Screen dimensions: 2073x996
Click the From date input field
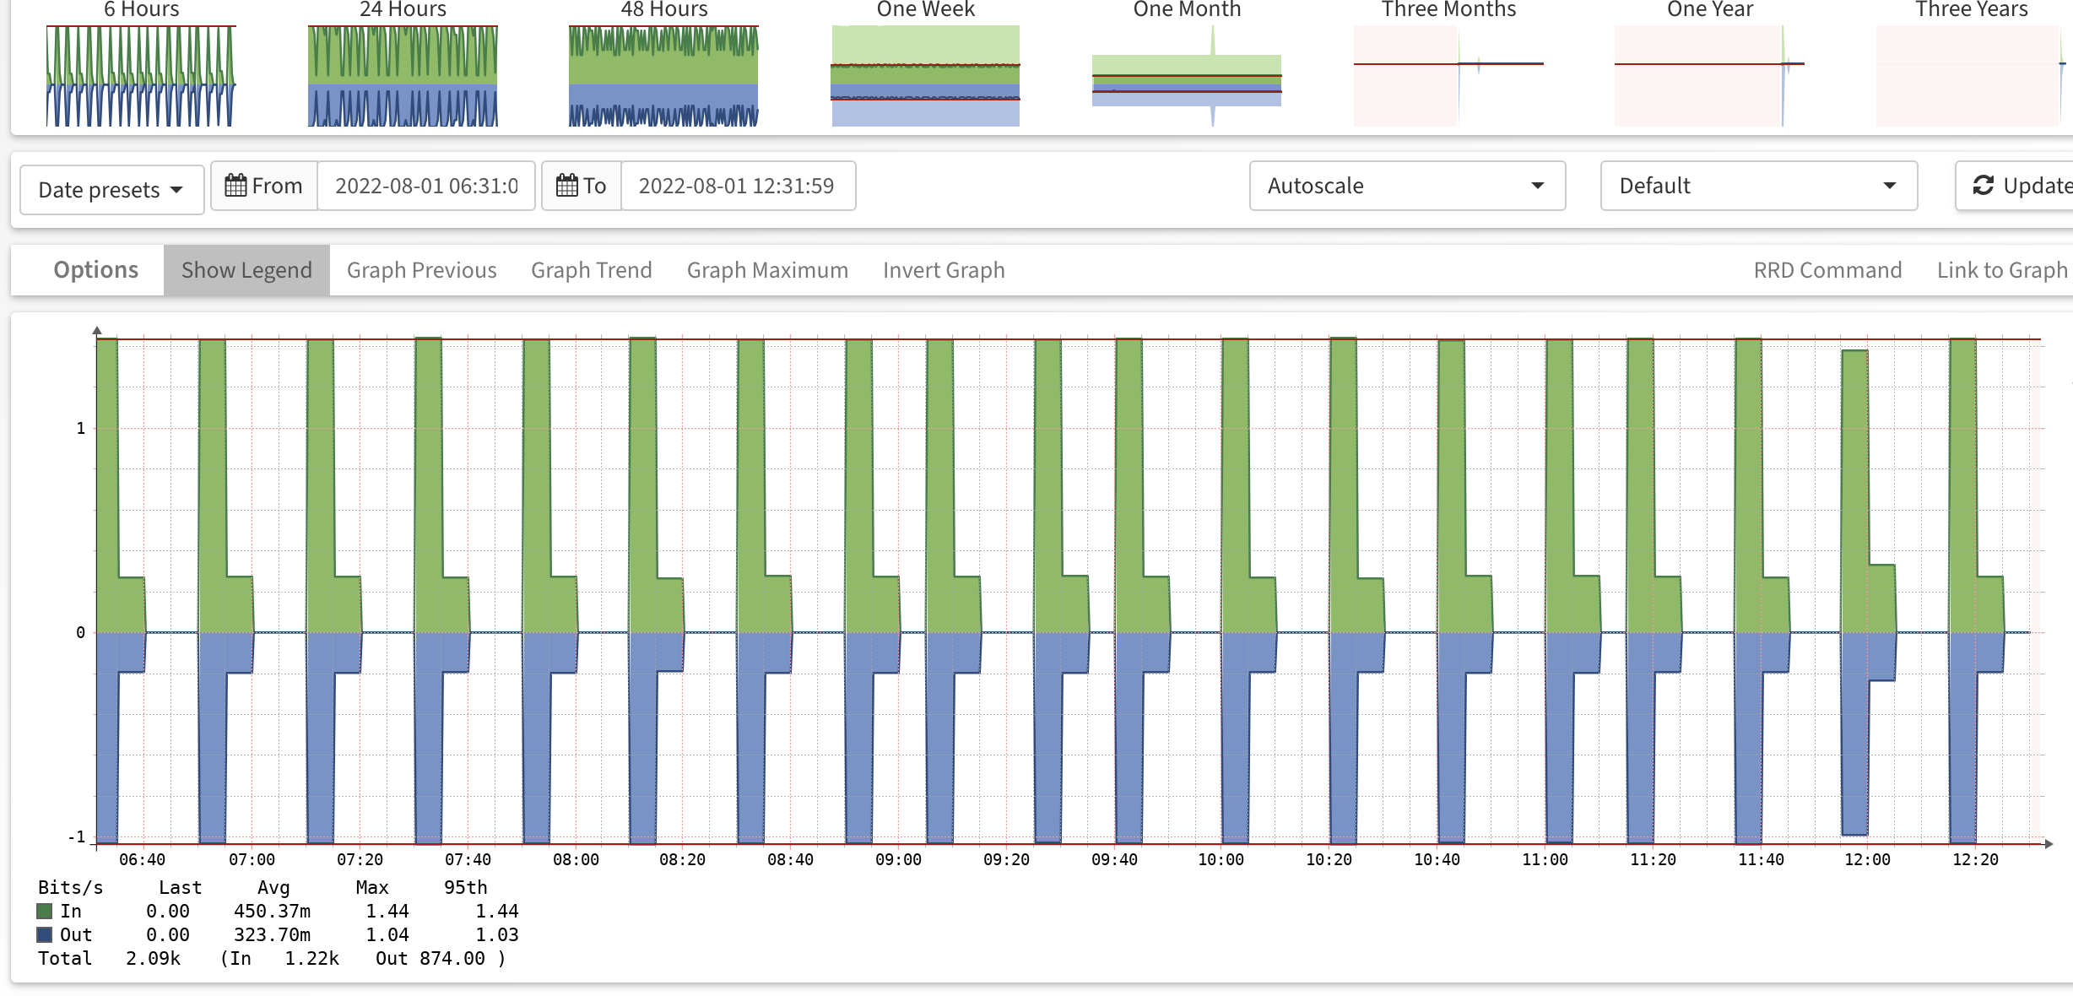tap(426, 186)
